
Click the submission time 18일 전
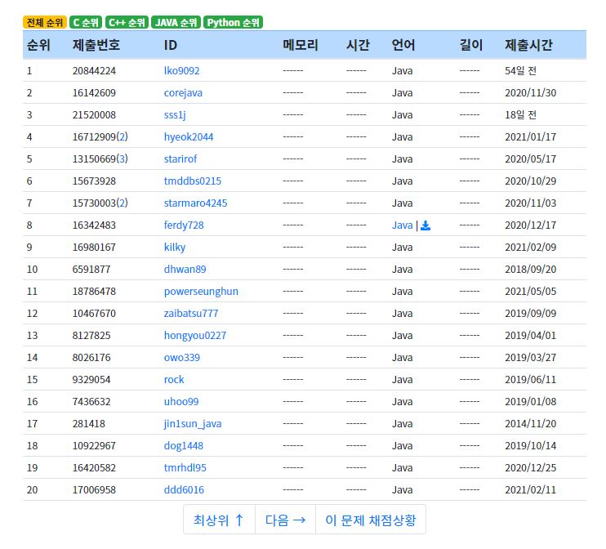tap(520, 115)
